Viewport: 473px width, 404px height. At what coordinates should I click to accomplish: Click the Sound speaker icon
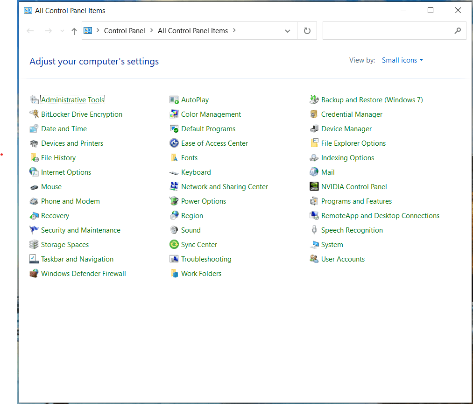pyautogui.click(x=174, y=230)
